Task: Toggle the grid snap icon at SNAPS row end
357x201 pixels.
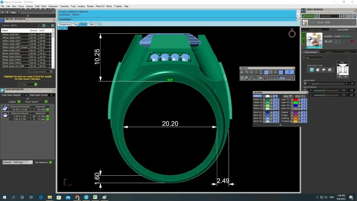Action: point(292,78)
